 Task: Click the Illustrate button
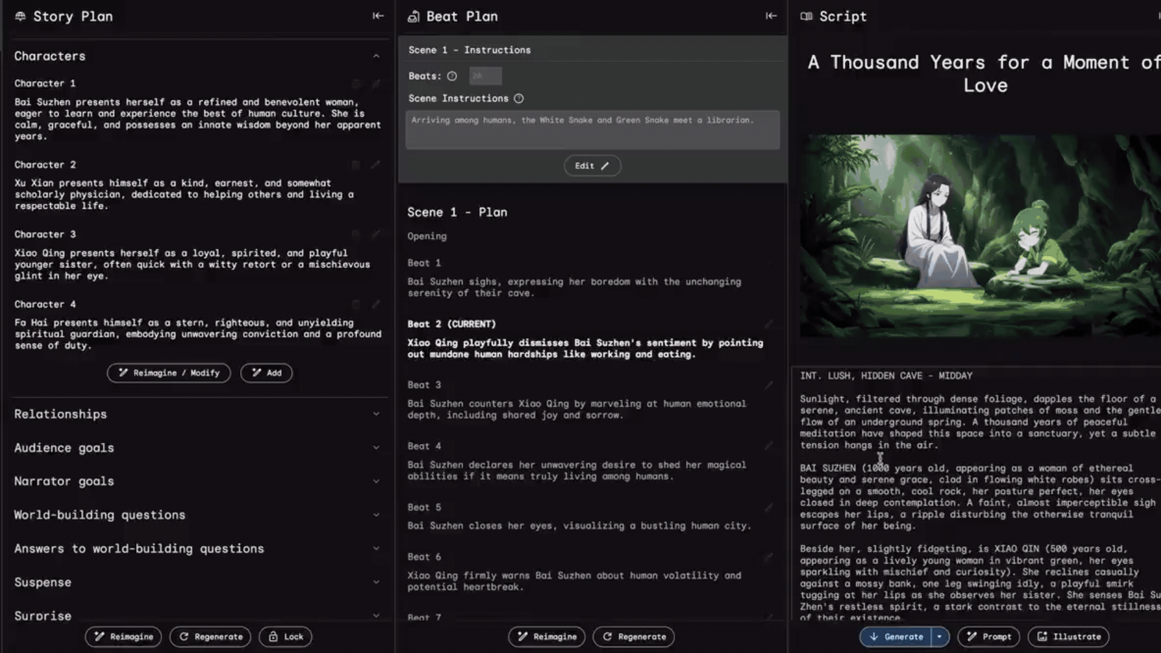coord(1068,637)
